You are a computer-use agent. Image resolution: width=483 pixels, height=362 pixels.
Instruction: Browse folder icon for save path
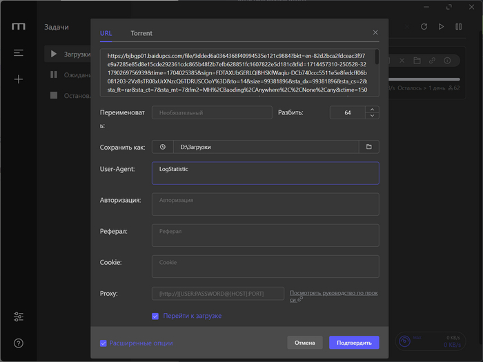(368, 147)
